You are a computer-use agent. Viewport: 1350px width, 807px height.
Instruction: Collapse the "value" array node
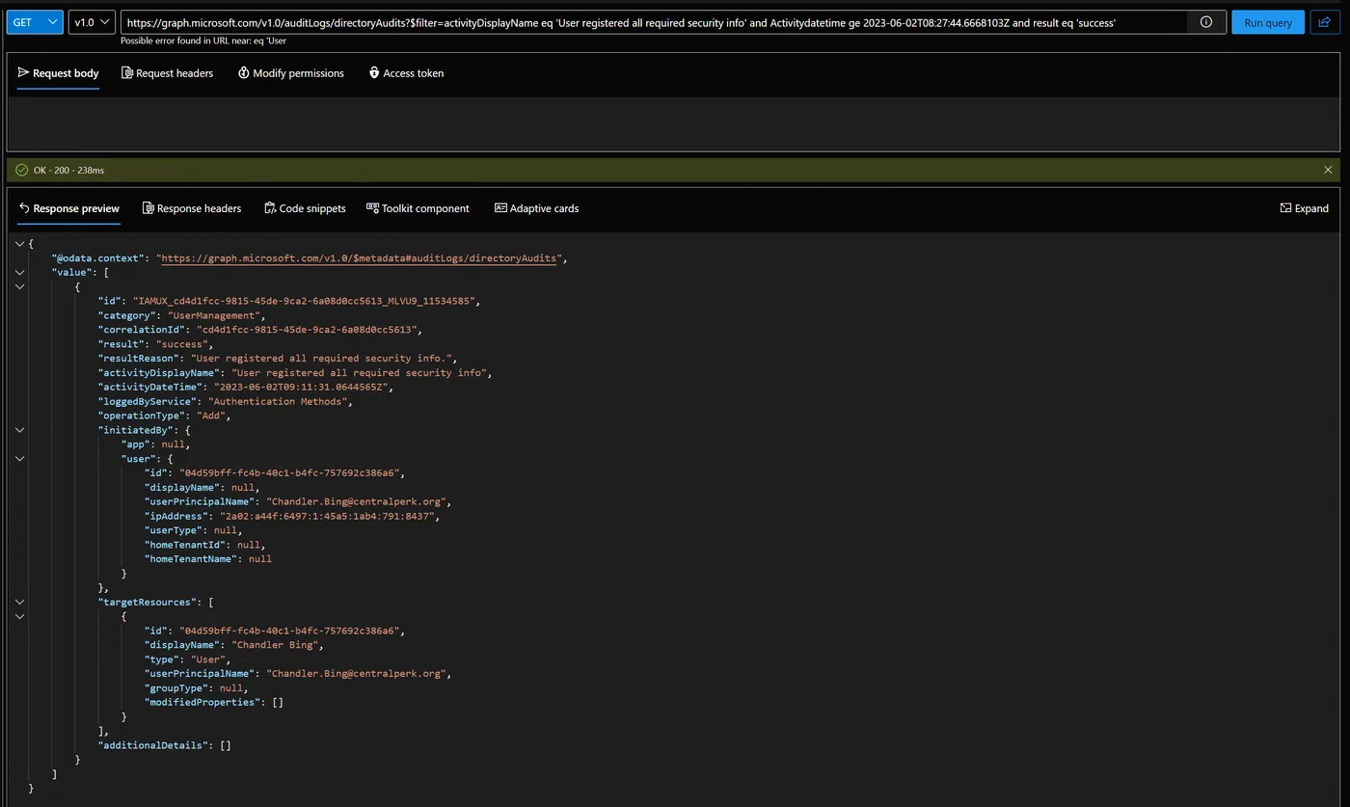(19, 273)
